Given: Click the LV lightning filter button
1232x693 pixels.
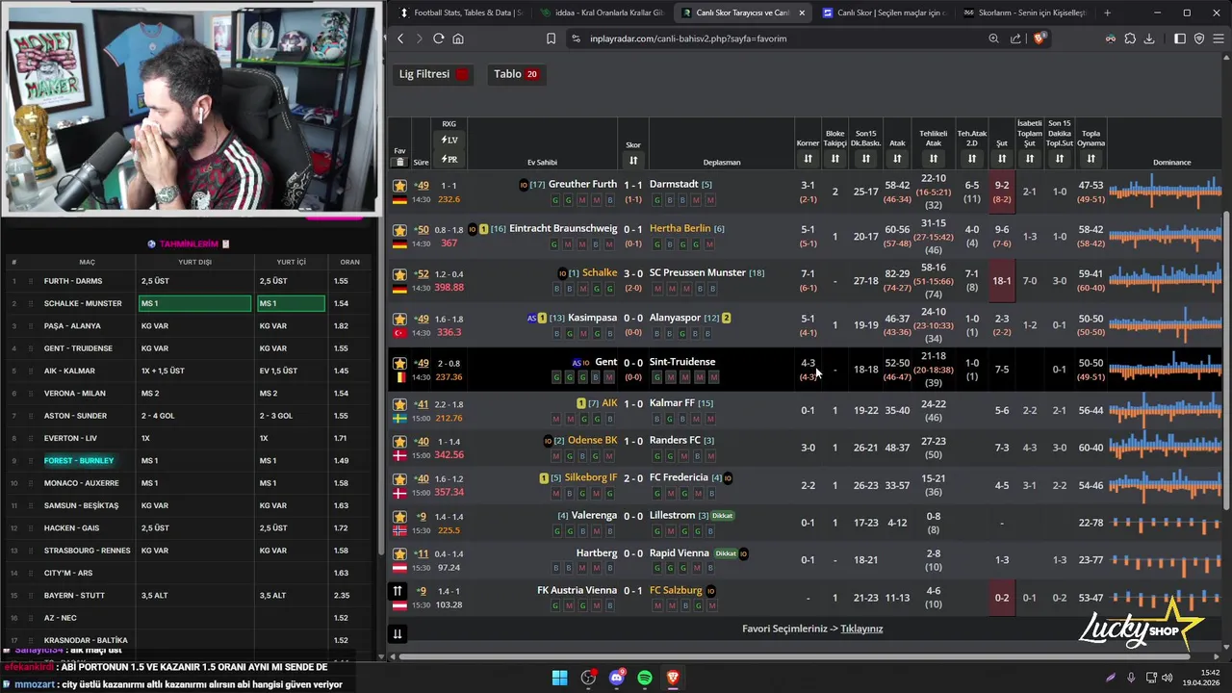Looking at the screenshot, I should pyautogui.click(x=449, y=141).
